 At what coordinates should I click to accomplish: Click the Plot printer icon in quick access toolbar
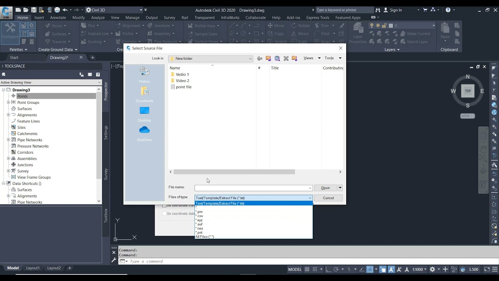tap(57, 10)
